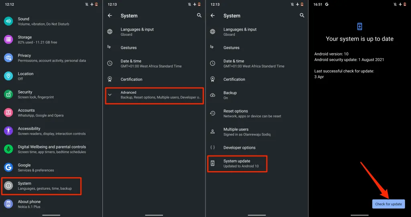This screenshot has height=217, width=411.
Task: Expand the Advanced section chevron
Action: [x=110, y=95]
